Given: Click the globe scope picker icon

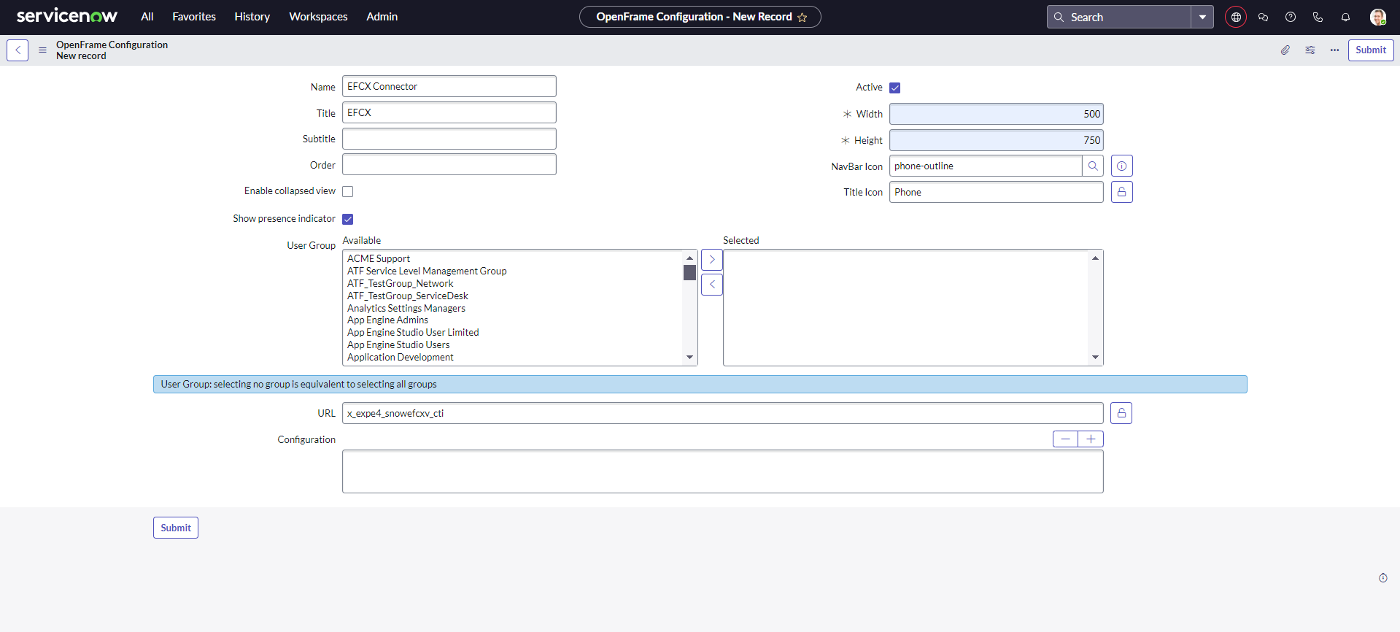Looking at the screenshot, I should pos(1235,17).
